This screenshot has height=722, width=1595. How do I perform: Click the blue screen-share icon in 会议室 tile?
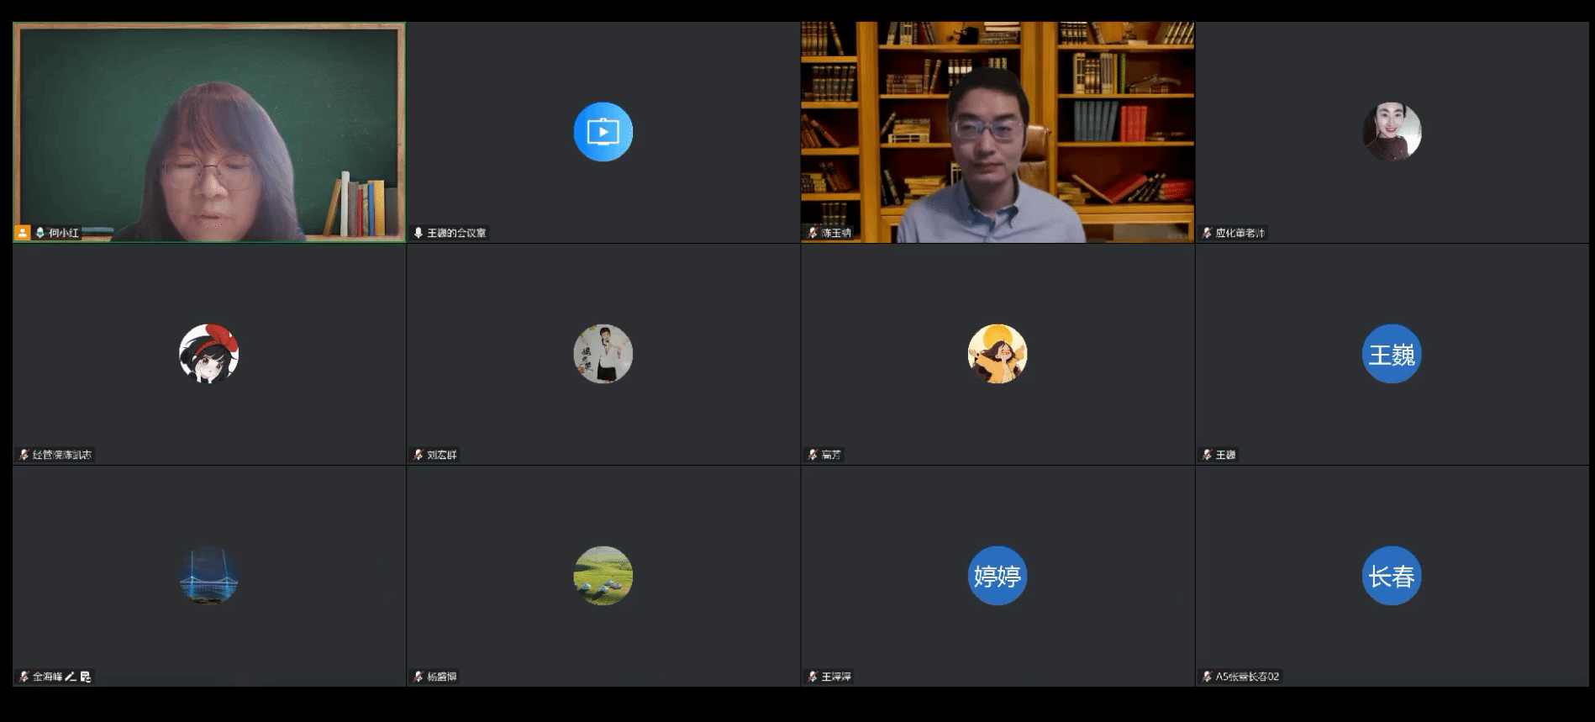click(603, 132)
